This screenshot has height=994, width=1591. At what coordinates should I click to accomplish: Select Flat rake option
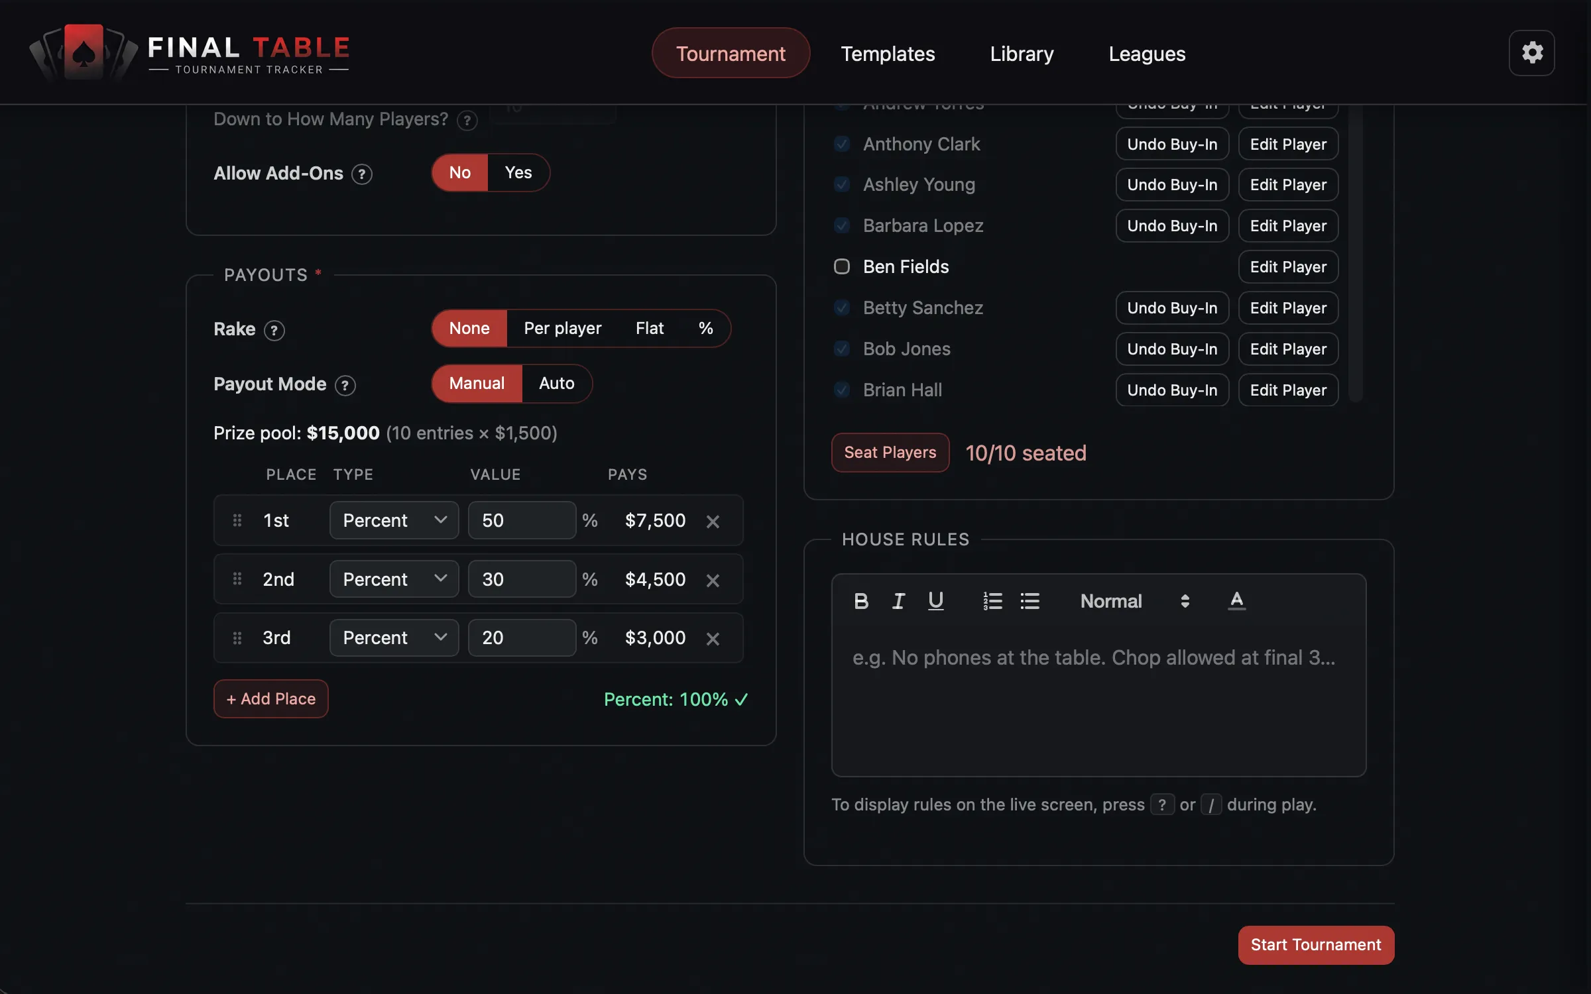point(650,329)
